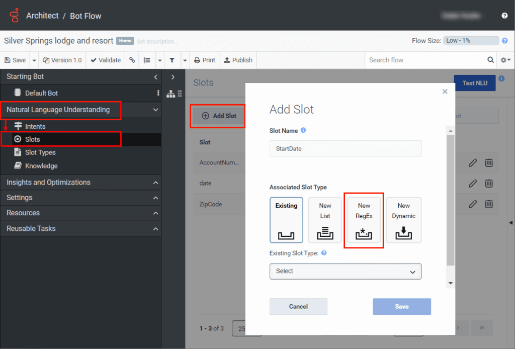Click the Genesys logo icon

(14, 16)
